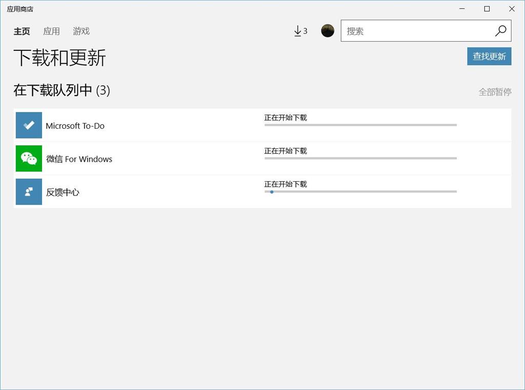The image size is (525, 390).
Task: Go to the 主页 tab
Action: (x=22, y=31)
